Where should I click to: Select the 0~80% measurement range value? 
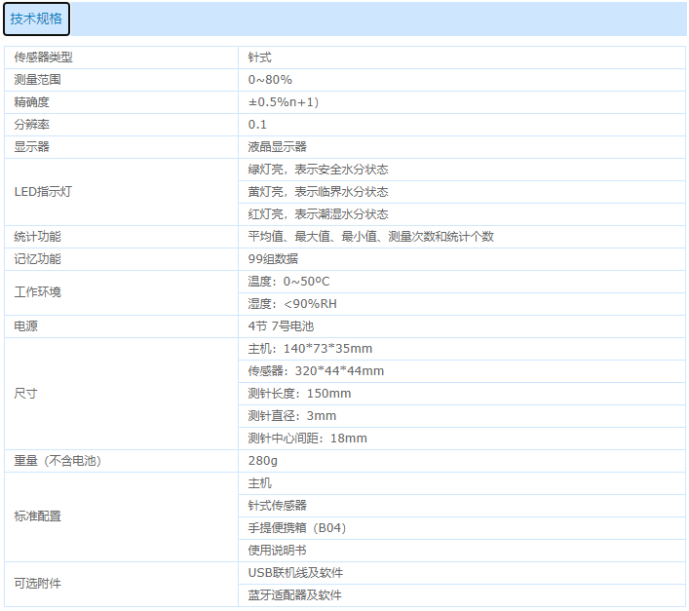coord(270,80)
